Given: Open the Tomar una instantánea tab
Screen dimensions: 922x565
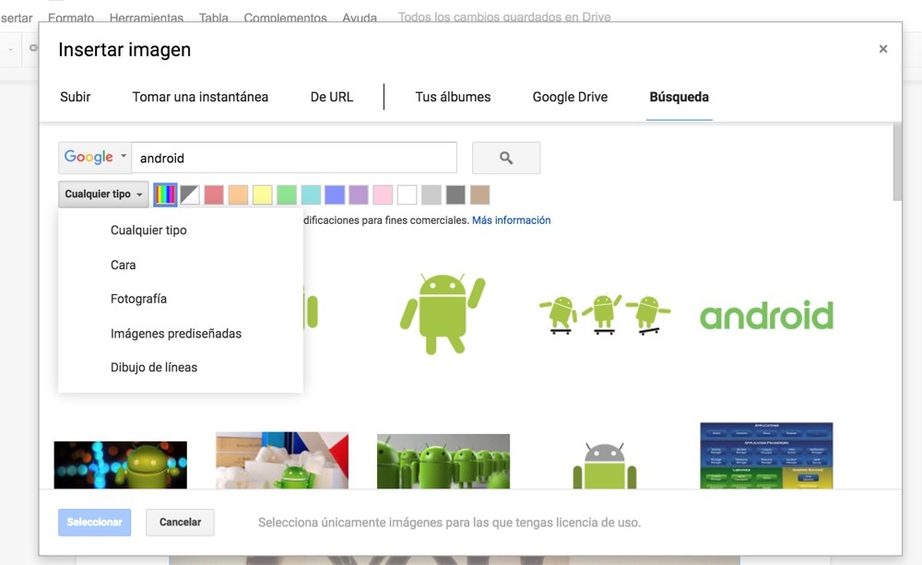Looking at the screenshot, I should click(200, 97).
